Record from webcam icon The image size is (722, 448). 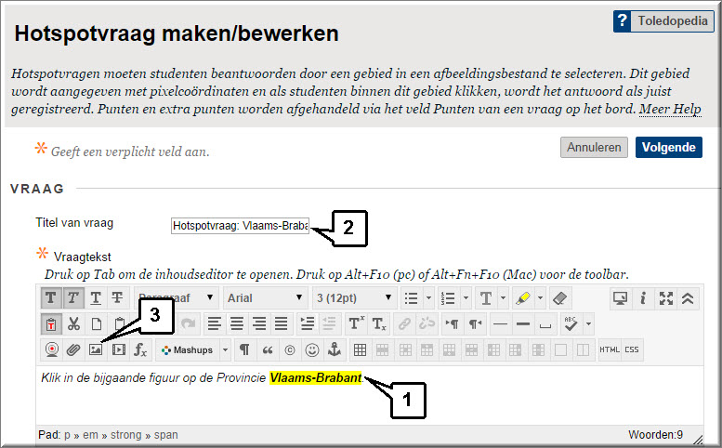click(x=51, y=349)
